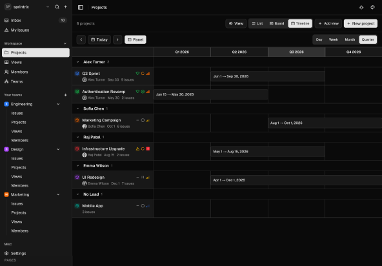Viewport: 382px width, 266px height.
Task: Click the Engineering team badge icon
Action: tap(6, 104)
